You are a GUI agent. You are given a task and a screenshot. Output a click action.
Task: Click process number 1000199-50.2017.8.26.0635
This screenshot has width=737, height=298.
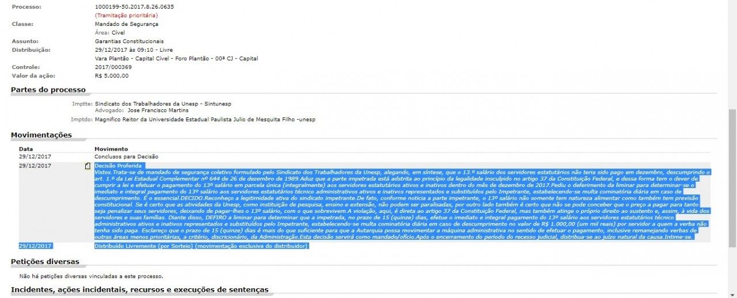[134, 7]
